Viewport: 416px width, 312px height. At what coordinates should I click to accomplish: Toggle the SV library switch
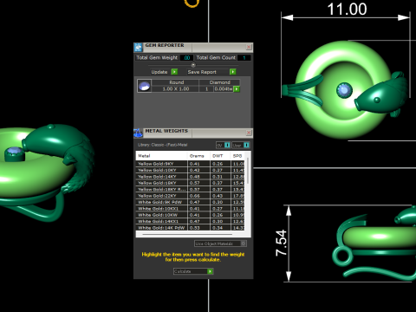[227, 145]
